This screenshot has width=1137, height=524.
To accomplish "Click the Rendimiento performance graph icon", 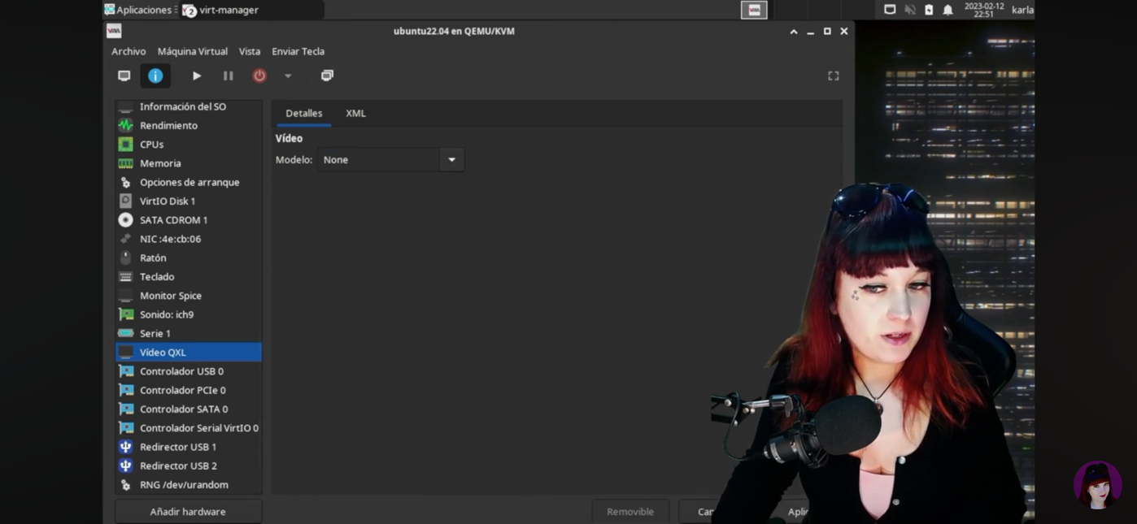I will [x=125, y=125].
